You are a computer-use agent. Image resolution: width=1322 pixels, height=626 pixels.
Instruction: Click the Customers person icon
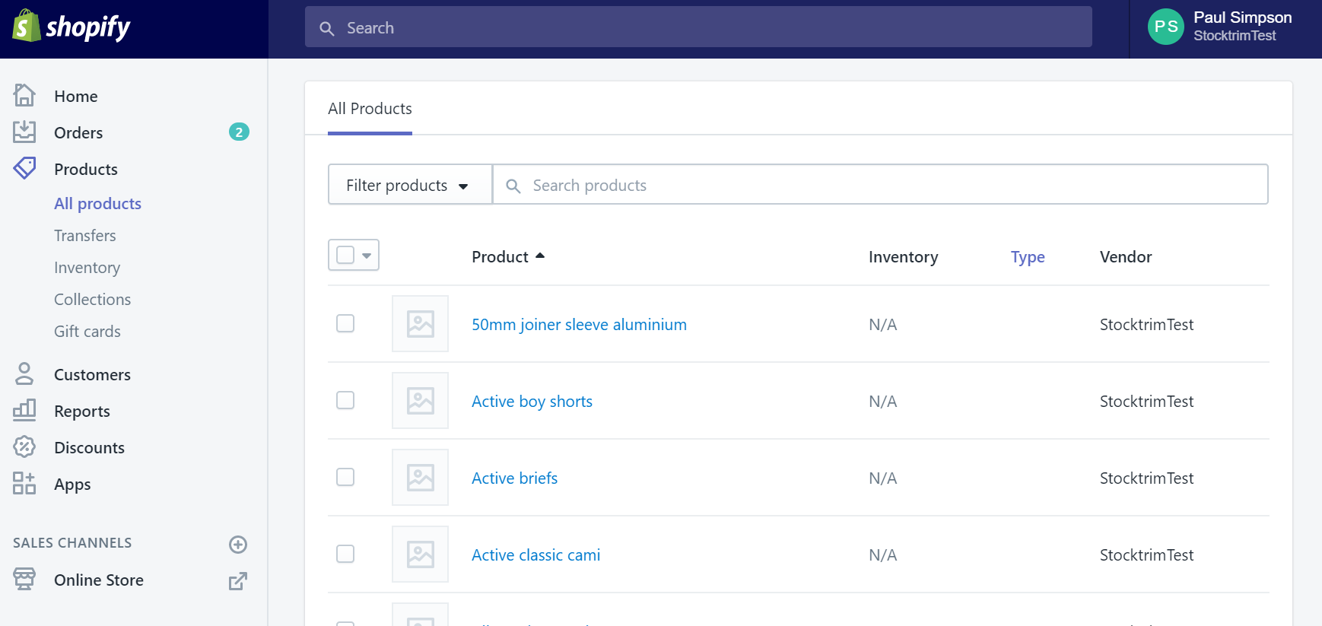24,373
